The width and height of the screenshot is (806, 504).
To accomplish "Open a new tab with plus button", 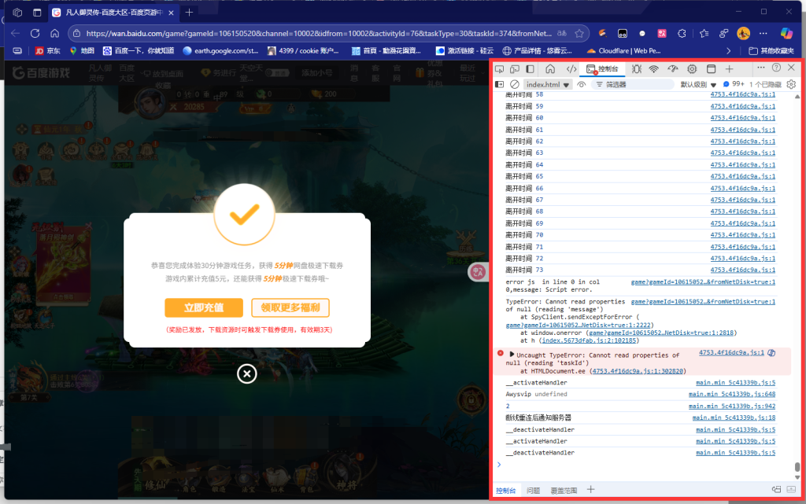I will point(189,13).
